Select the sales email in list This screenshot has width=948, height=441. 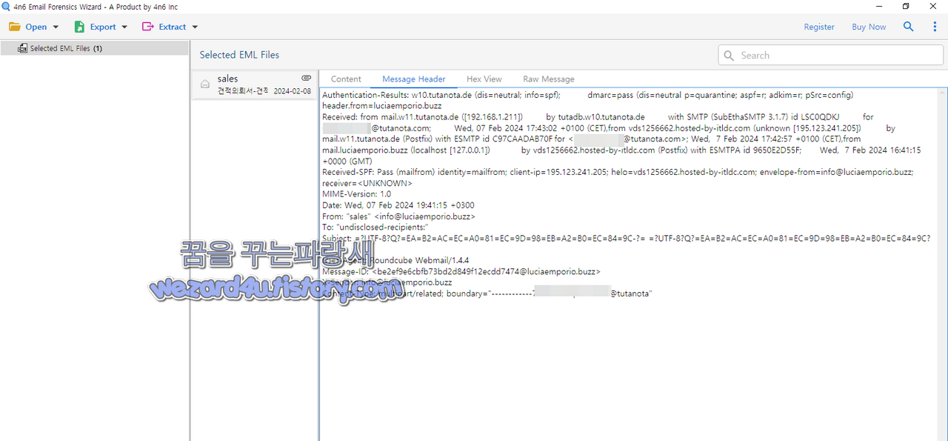pyautogui.click(x=255, y=84)
